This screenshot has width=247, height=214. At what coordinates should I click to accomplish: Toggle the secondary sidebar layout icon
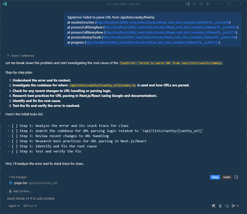[188, 4]
